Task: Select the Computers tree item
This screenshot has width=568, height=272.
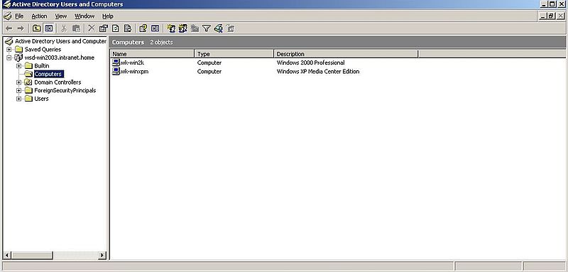Action: click(x=48, y=74)
